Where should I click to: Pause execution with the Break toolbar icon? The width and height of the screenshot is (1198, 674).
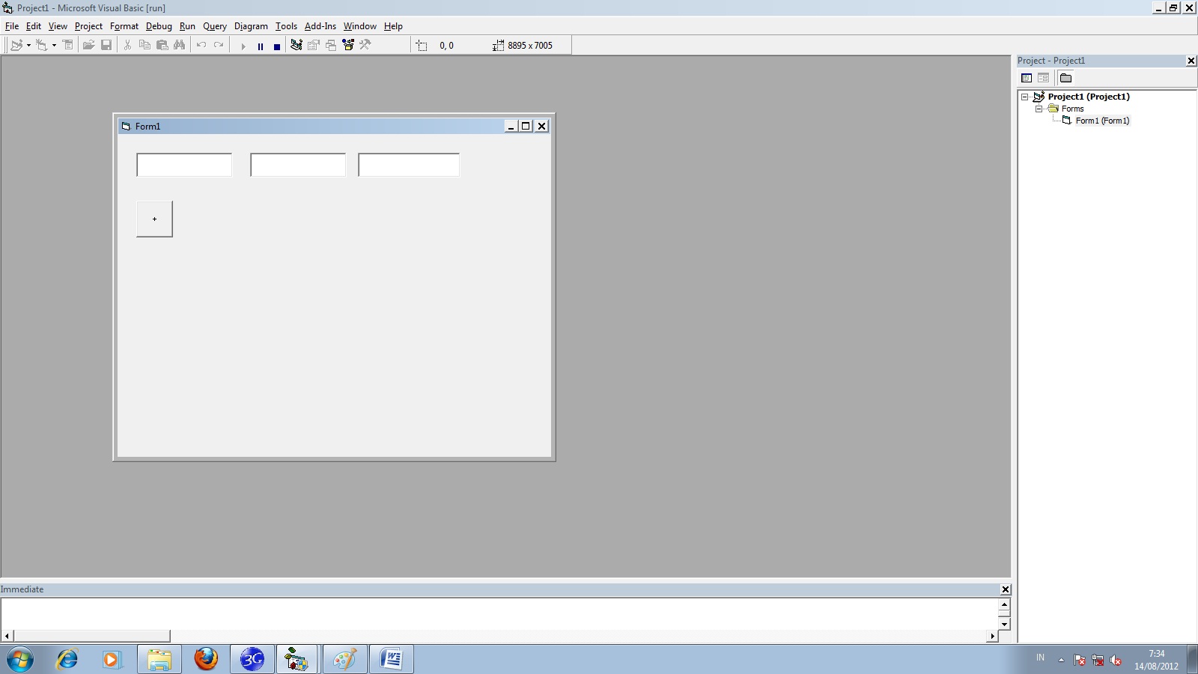pos(260,46)
